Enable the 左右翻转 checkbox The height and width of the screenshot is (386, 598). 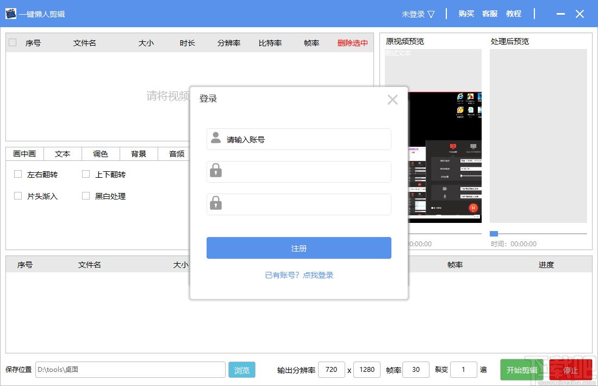18,174
